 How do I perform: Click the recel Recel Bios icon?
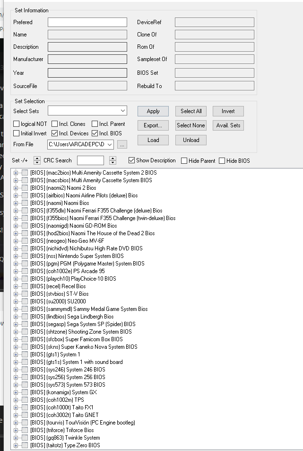tap(25, 286)
